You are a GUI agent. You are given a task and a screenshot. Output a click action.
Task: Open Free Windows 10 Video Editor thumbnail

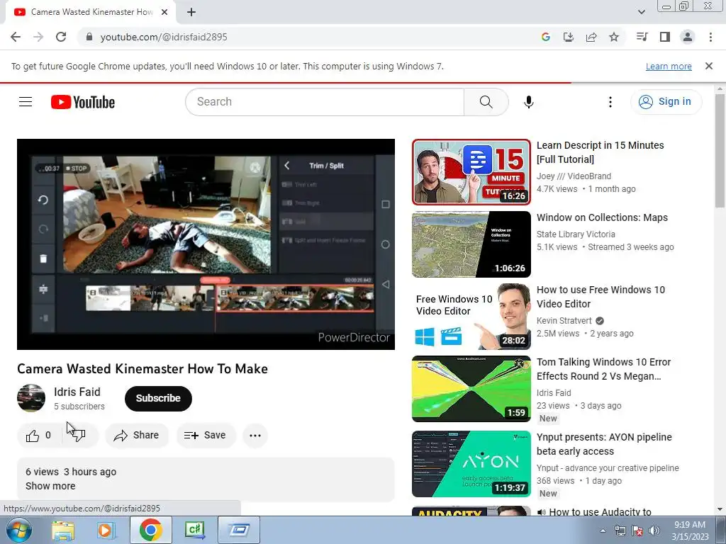[x=471, y=317]
